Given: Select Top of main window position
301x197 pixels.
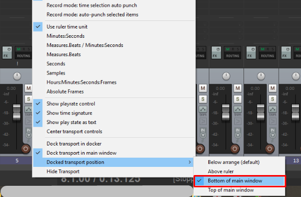Looking at the screenshot, I should (239, 190).
